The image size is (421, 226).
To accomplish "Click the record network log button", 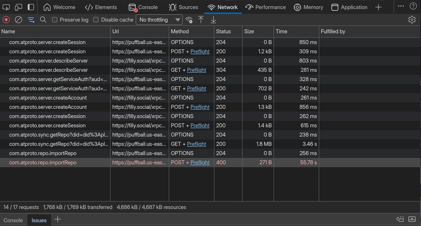I will 6,20.
